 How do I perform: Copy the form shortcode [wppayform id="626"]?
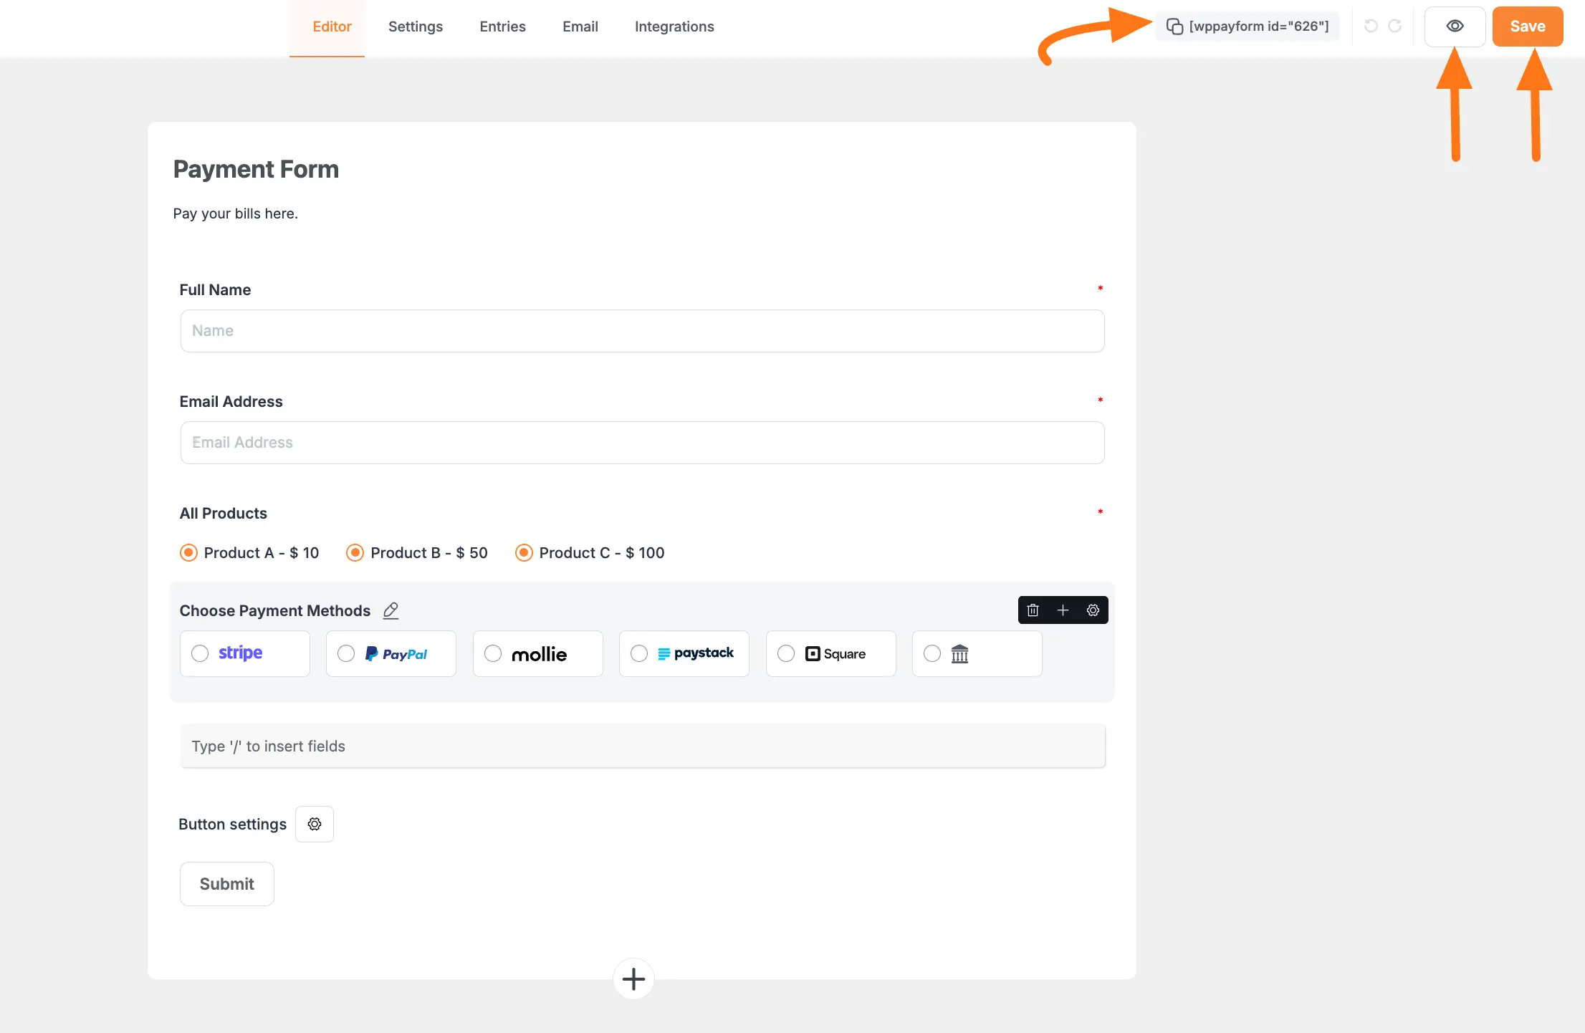pyautogui.click(x=1247, y=26)
